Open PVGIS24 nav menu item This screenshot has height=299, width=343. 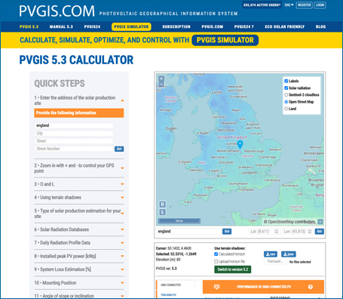point(92,26)
